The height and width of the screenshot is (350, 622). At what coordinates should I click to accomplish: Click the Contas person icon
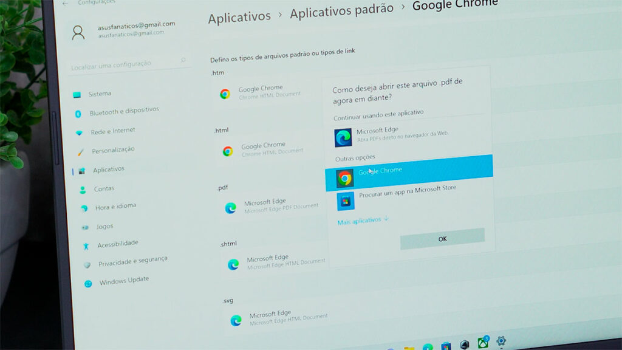83,190
